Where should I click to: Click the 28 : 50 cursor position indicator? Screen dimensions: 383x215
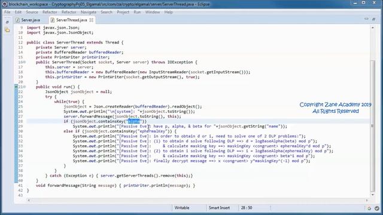click(x=247, y=208)
